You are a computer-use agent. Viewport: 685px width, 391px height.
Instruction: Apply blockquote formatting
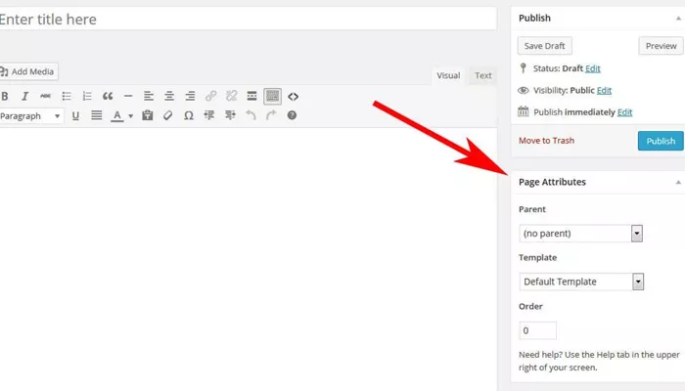pyautogui.click(x=108, y=96)
